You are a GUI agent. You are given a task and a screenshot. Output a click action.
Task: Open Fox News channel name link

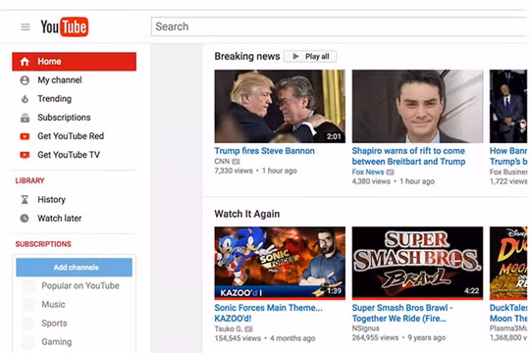pyautogui.click(x=368, y=173)
